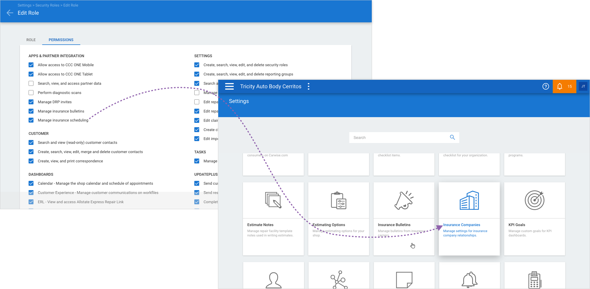
Task: Uncheck Allow access to CCC ONE Tablet
Action: click(x=31, y=74)
